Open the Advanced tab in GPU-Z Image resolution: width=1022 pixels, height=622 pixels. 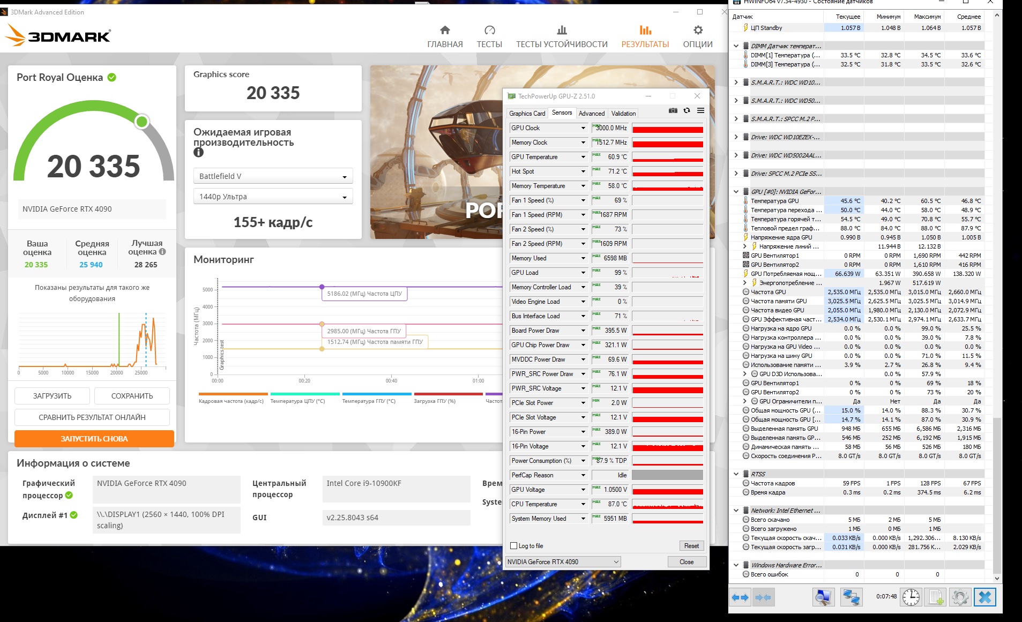[592, 114]
